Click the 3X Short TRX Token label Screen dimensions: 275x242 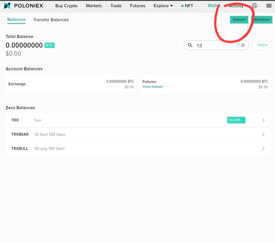click(x=50, y=134)
